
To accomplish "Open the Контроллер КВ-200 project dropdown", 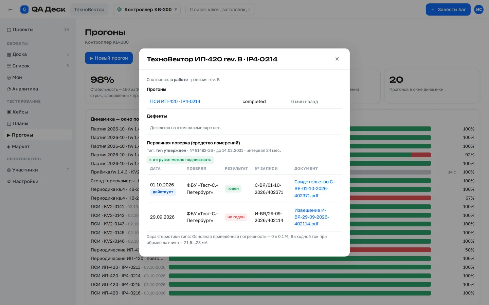I will pos(147,9).
